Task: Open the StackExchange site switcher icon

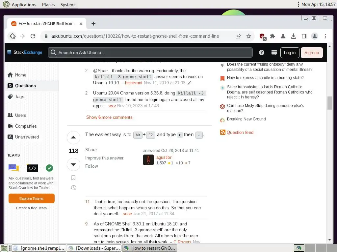Action: (274, 52)
